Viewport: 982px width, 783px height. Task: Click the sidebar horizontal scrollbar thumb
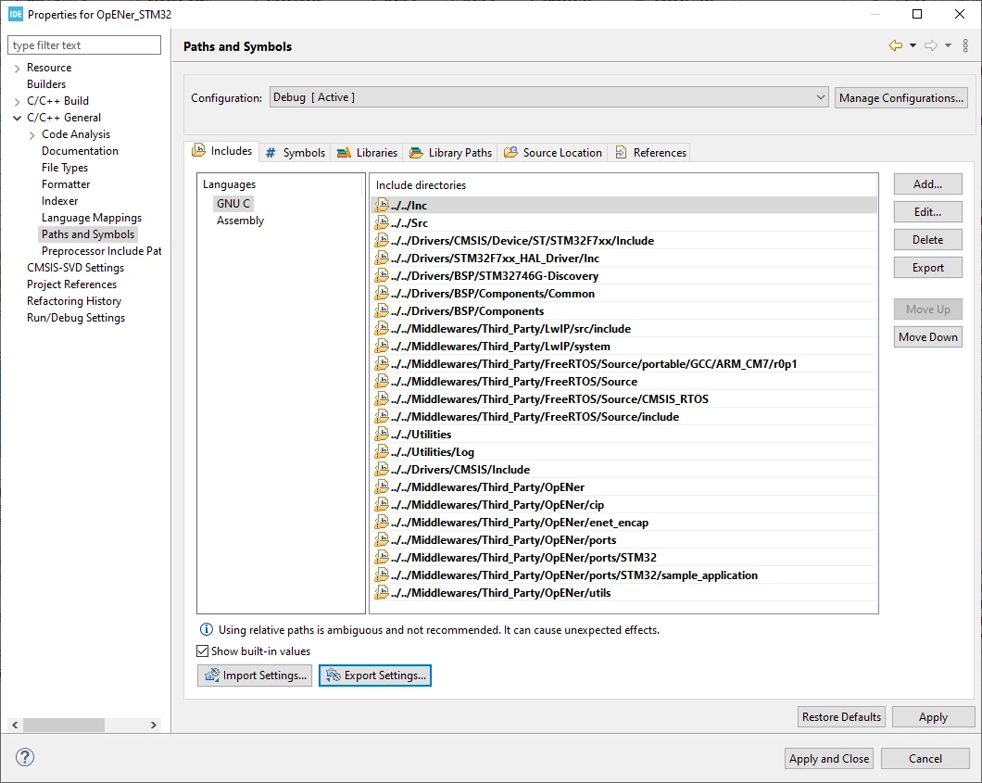[x=63, y=725]
